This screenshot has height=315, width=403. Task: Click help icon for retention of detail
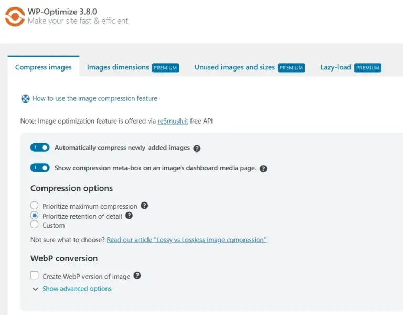pyautogui.click(x=129, y=216)
